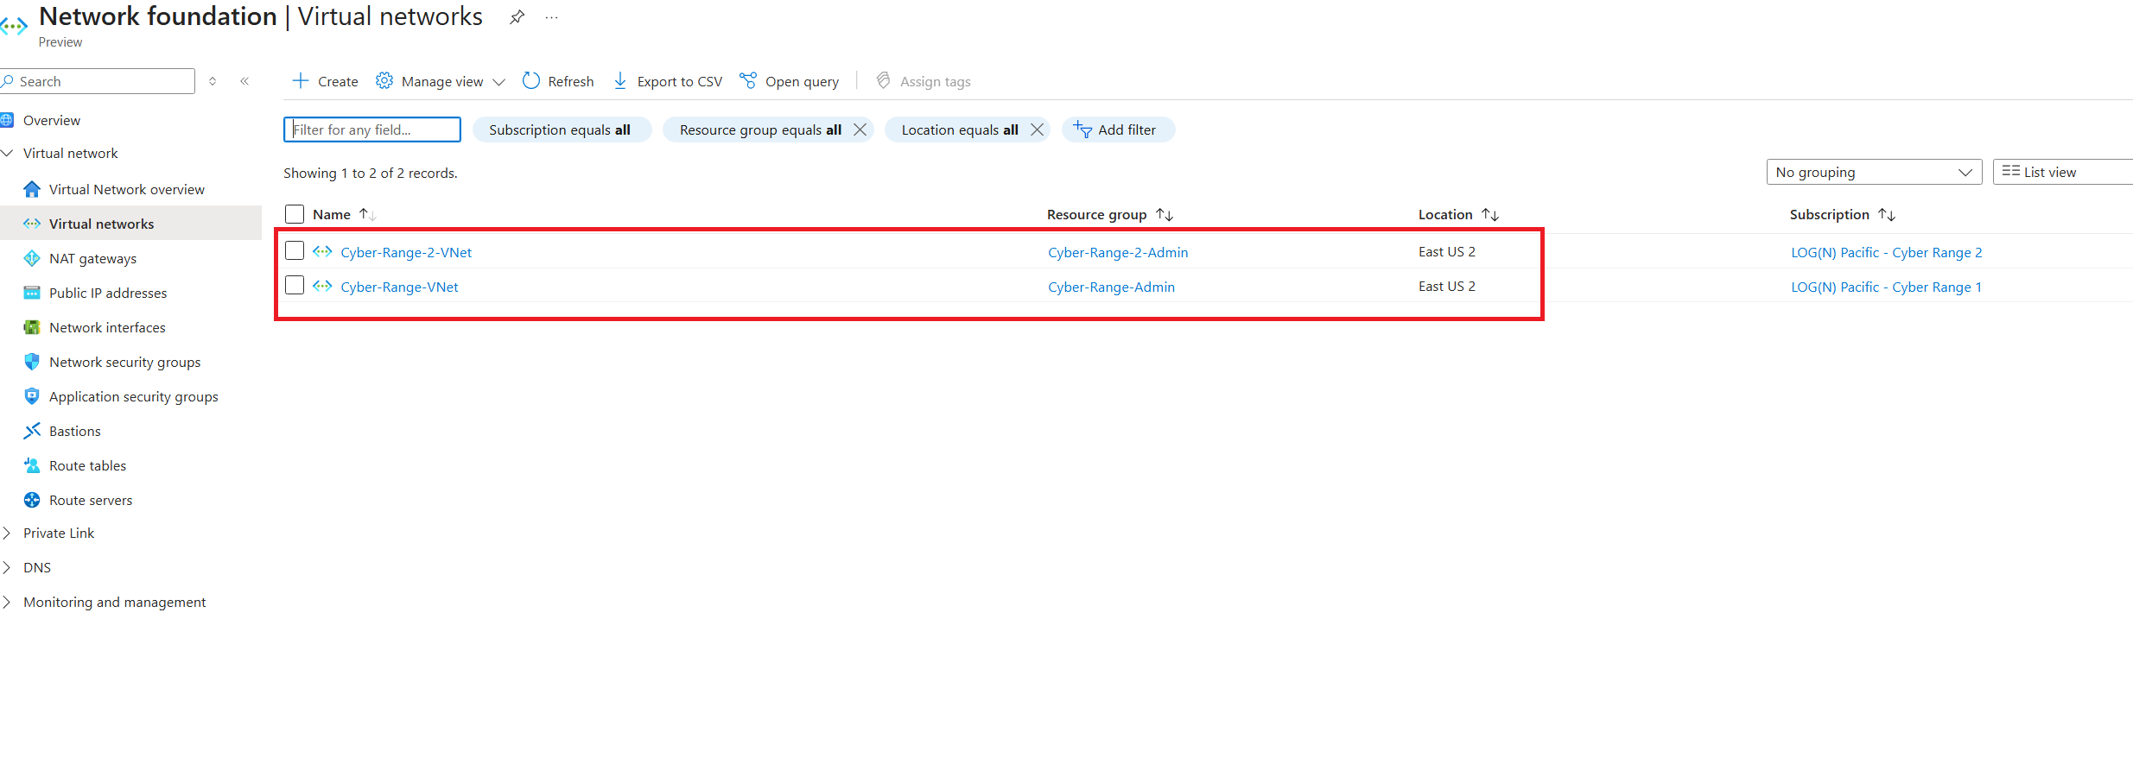Click the Showing 1 to 2 of 2 records text

pyautogui.click(x=371, y=173)
